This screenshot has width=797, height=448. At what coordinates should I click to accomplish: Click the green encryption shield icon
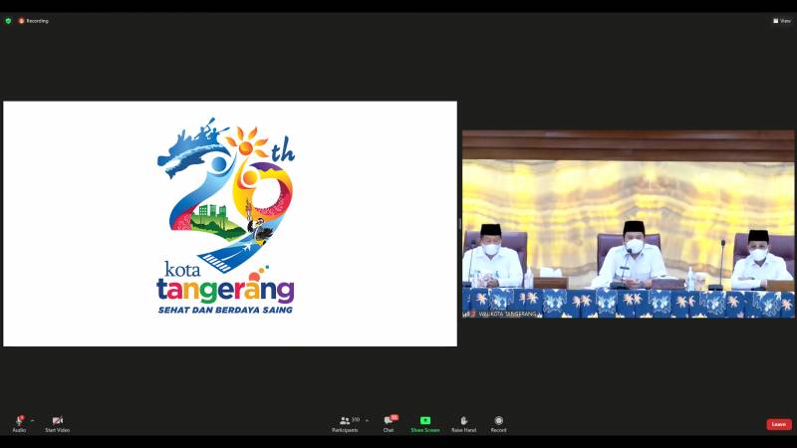8,20
